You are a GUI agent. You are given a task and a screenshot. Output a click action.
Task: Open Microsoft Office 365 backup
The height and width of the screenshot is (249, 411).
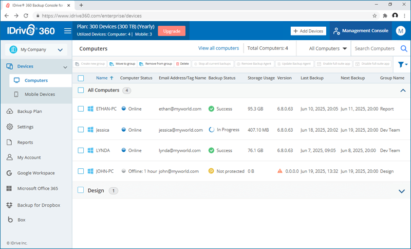tap(38, 188)
